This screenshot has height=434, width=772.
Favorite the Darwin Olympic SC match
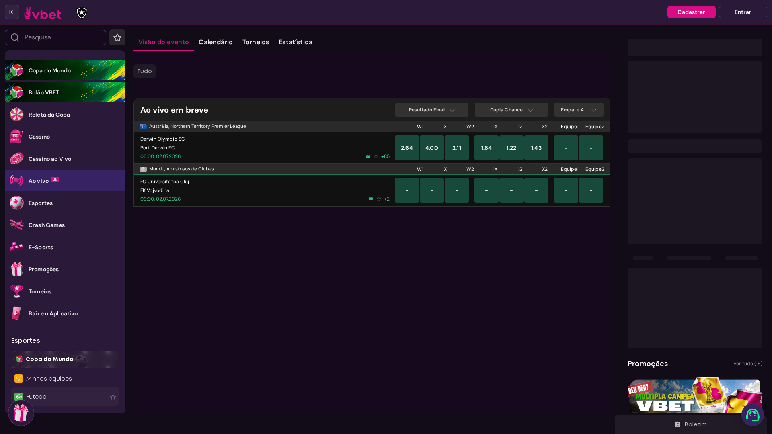(376, 156)
